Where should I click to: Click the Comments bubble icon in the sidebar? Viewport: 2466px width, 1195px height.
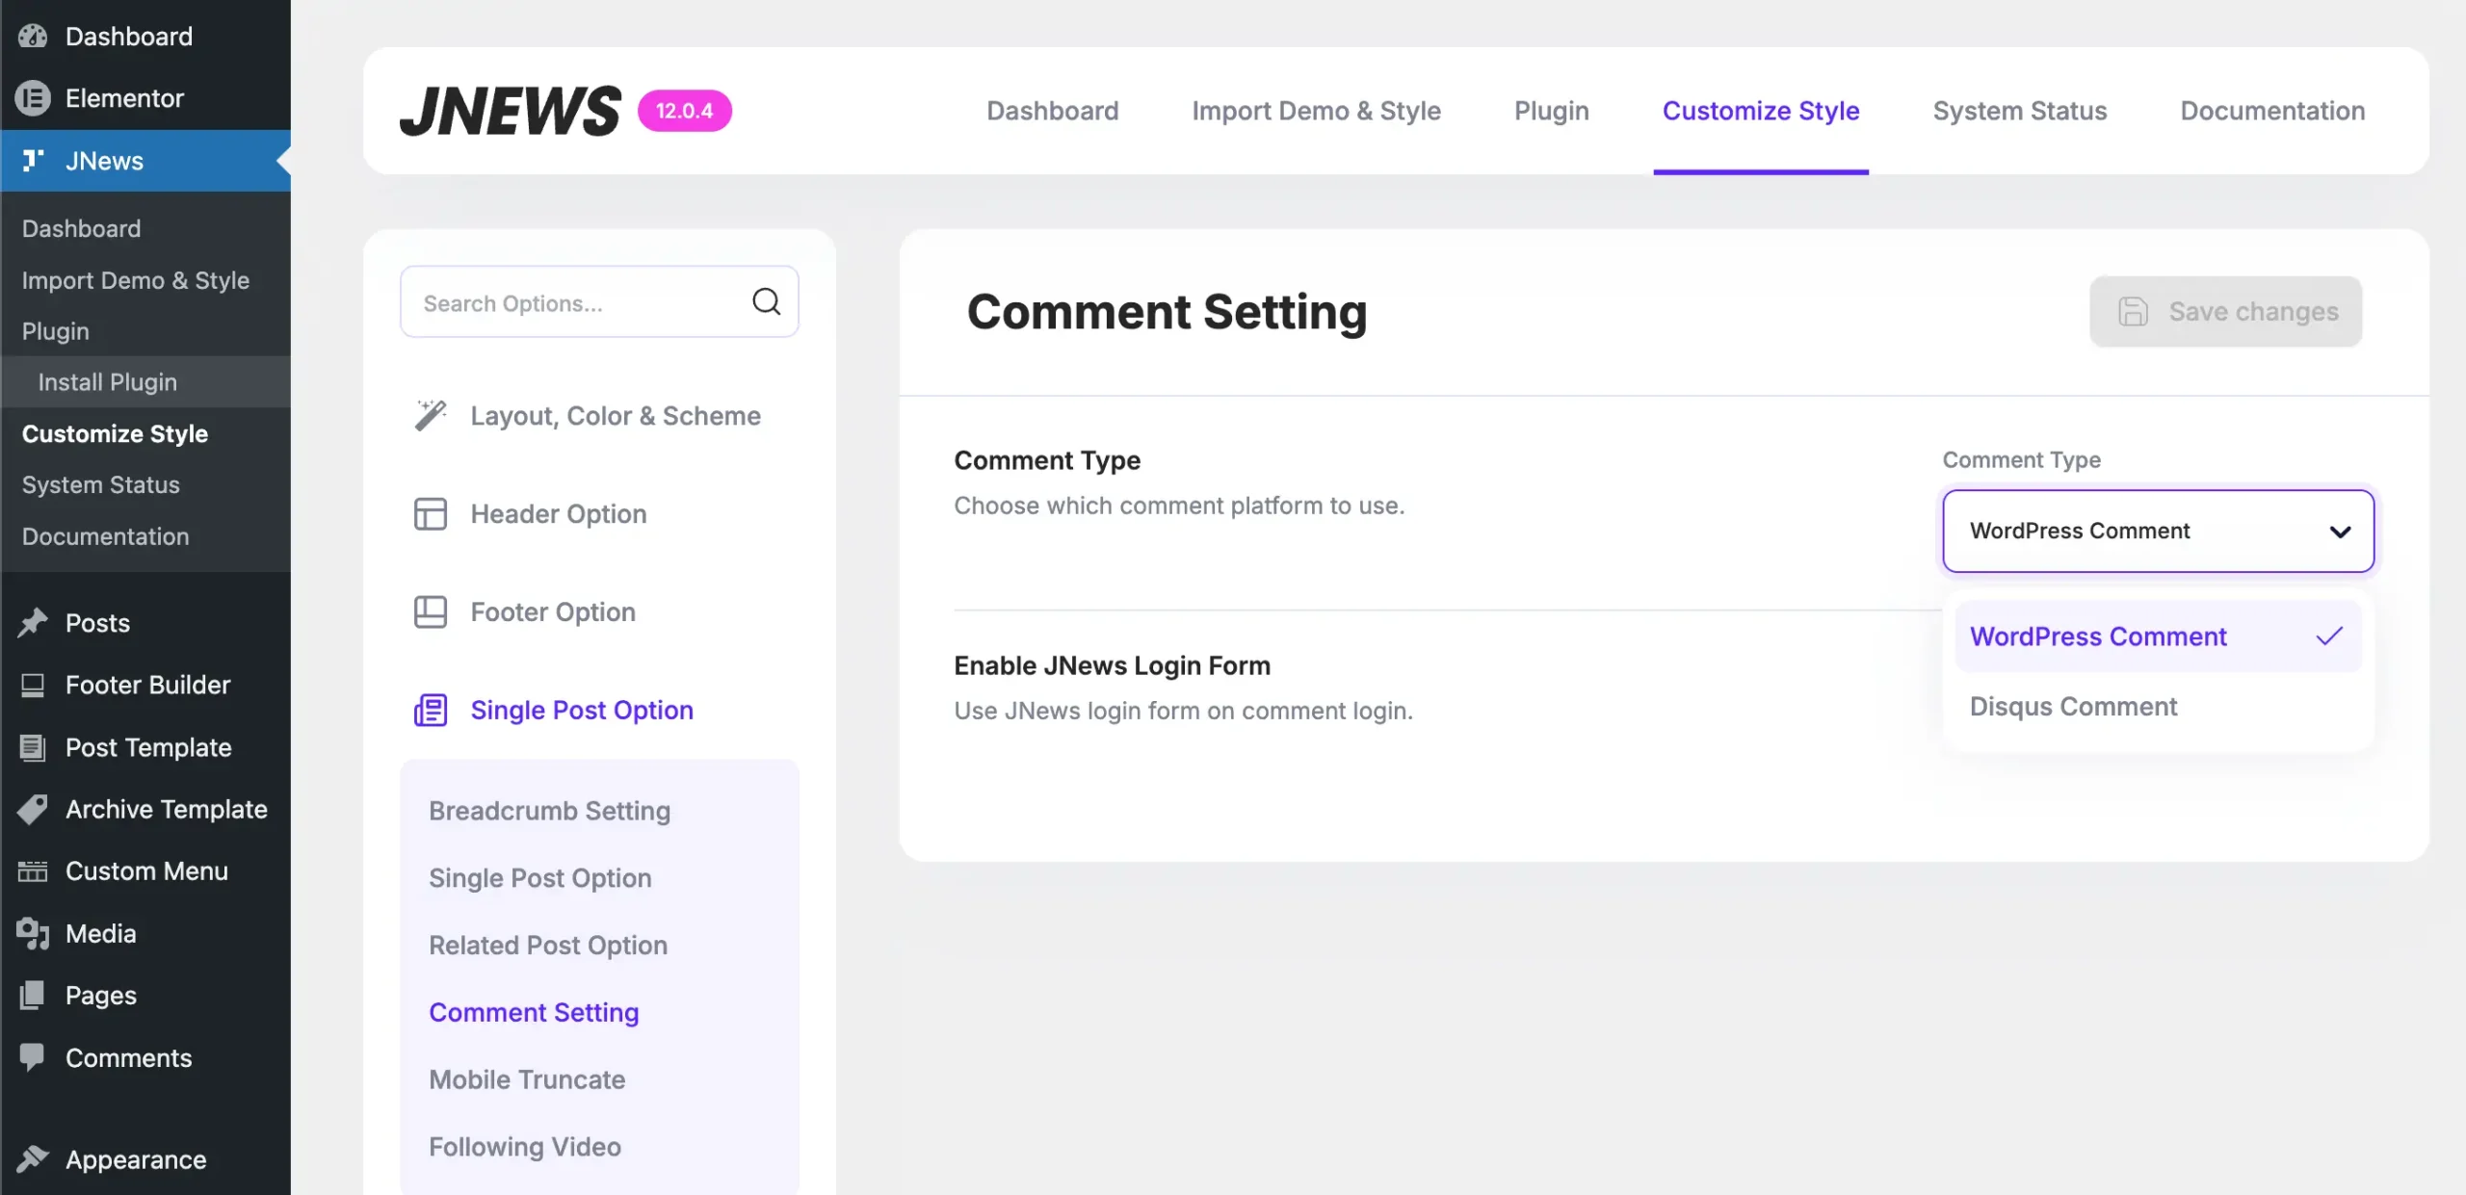(x=33, y=1057)
